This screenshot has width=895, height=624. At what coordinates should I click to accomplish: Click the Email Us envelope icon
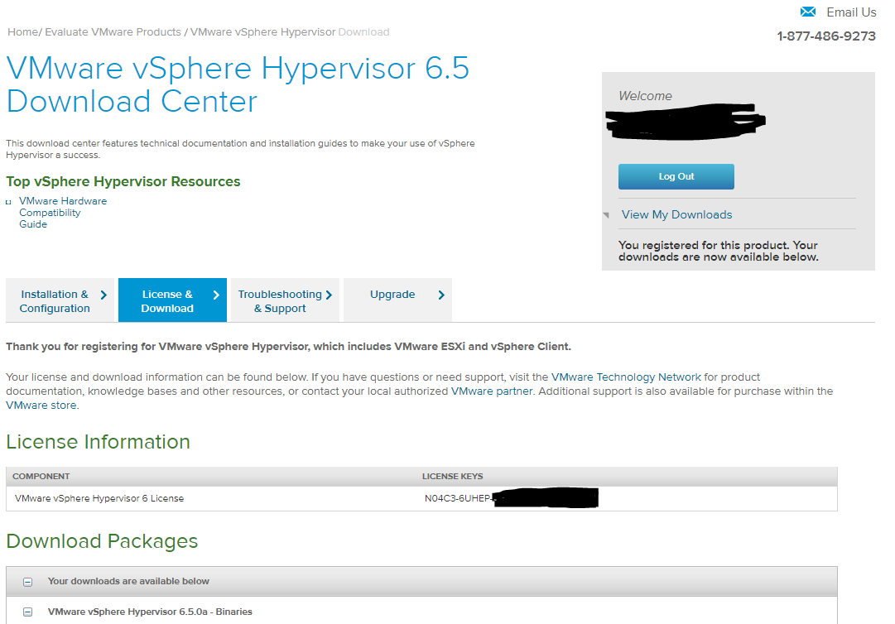(x=808, y=12)
